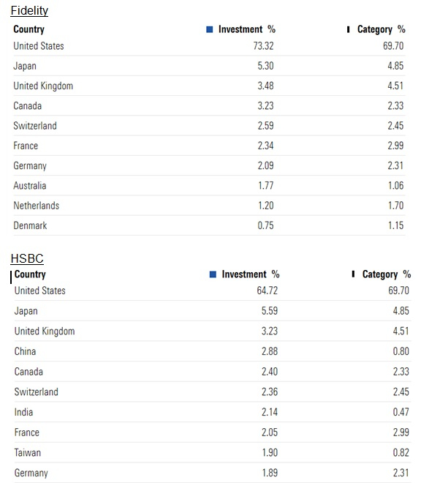
Task: Select the Netherlands category value 1.70
Action: tap(395, 206)
